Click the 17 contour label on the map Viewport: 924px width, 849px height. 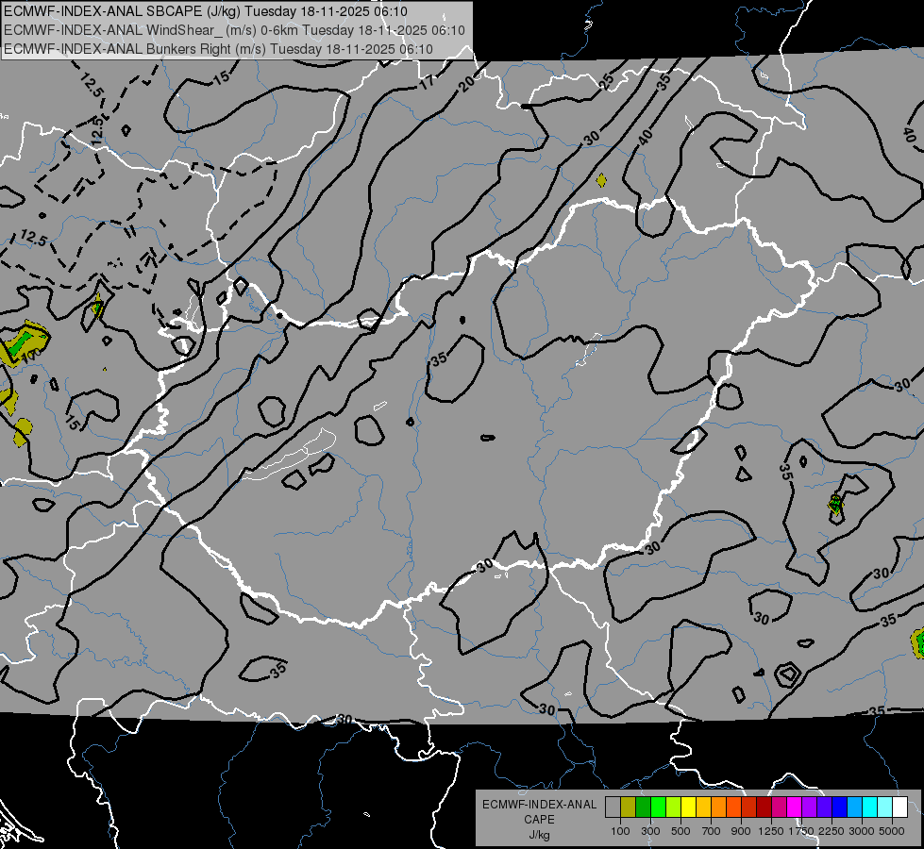pos(427,82)
